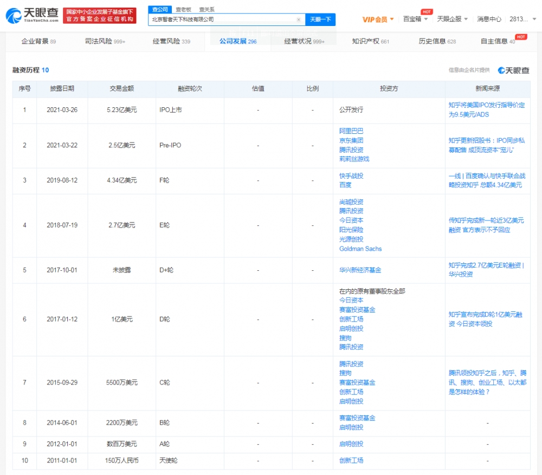This screenshot has height=475, width=542.
Task: Open news link 知乎更新招股书
Action: pyautogui.click(x=487, y=145)
